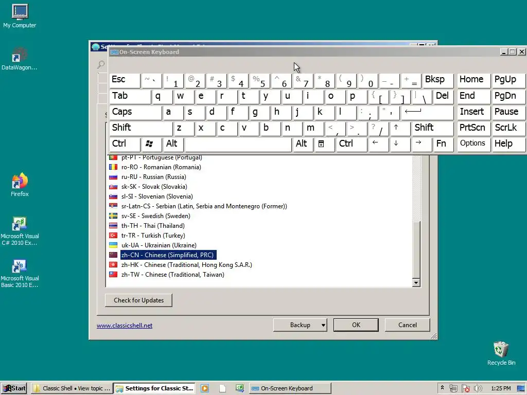Image resolution: width=527 pixels, height=395 pixels.
Task: Click the left arrow key on keyboard
Action: point(378,144)
